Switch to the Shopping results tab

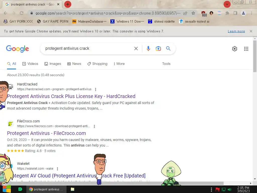(97, 64)
